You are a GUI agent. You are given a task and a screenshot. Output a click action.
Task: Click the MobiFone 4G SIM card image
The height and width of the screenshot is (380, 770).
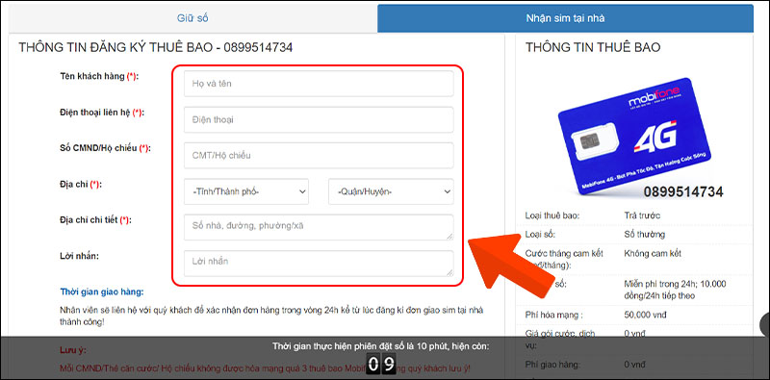point(634,136)
